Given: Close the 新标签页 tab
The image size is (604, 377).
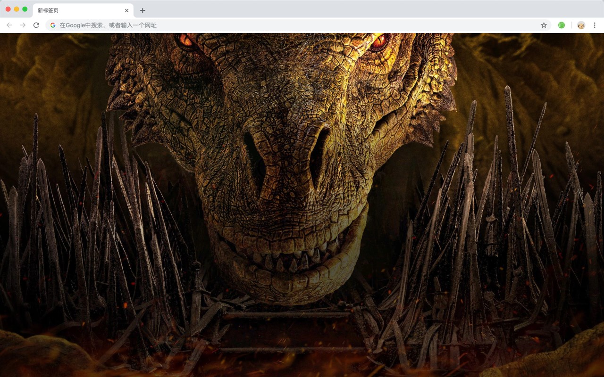Looking at the screenshot, I should click(x=126, y=10).
